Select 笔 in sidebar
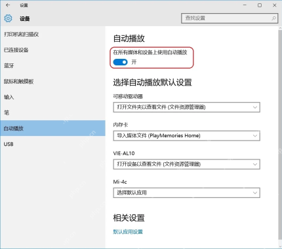This screenshot has height=249, width=282. click(52, 112)
